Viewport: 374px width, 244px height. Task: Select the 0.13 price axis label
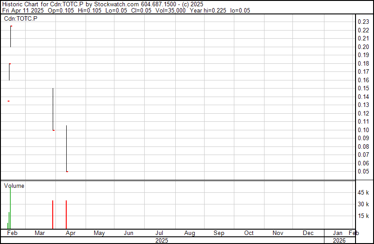point(363,105)
